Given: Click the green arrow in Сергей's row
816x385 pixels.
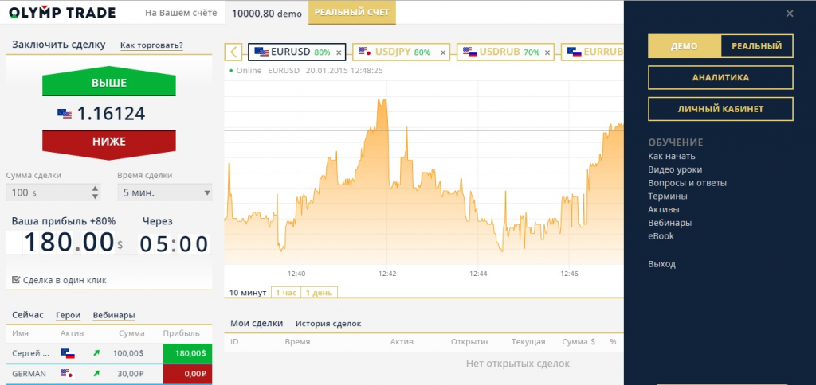Looking at the screenshot, I should pyautogui.click(x=96, y=353).
